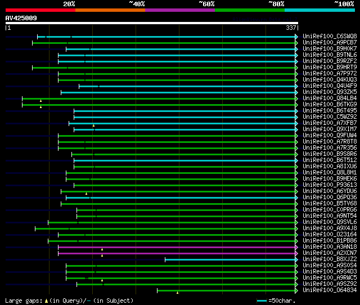Click the yellow gap marker under O64834 bar
The height and width of the screenshot is (305, 360).
178,293
